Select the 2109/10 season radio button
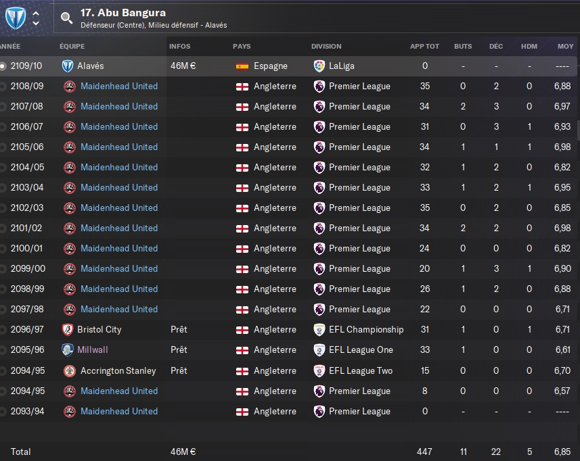The image size is (580, 461). [3, 66]
